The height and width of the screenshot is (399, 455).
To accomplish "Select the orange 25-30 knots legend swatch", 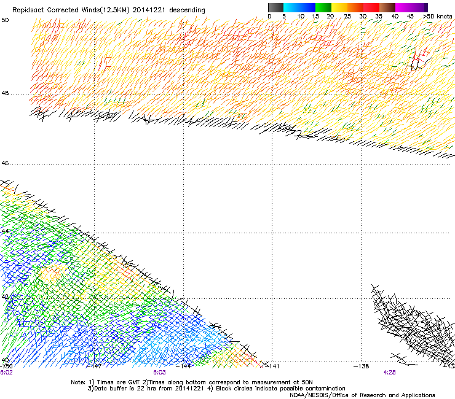I will coord(355,7).
